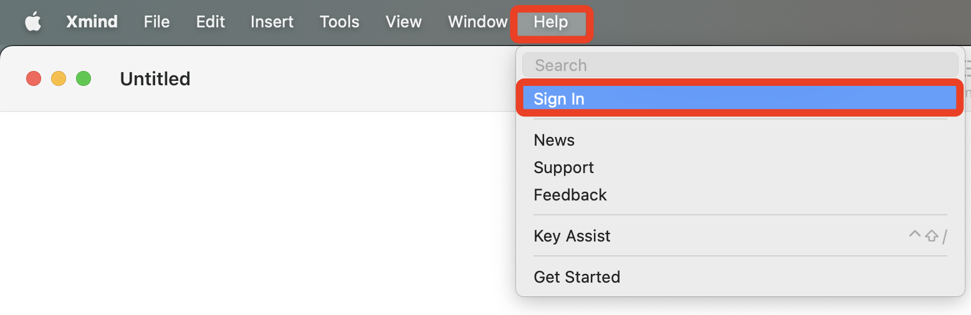Image resolution: width=971 pixels, height=315 pixels.
Task: Minimize the Untitled window with yellow button
Action: [59, 79]
